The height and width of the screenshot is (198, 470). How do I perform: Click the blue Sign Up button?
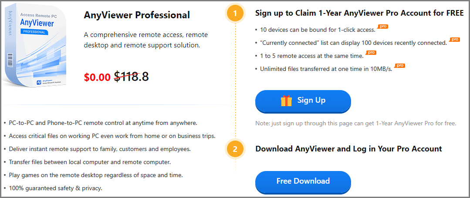303,101
